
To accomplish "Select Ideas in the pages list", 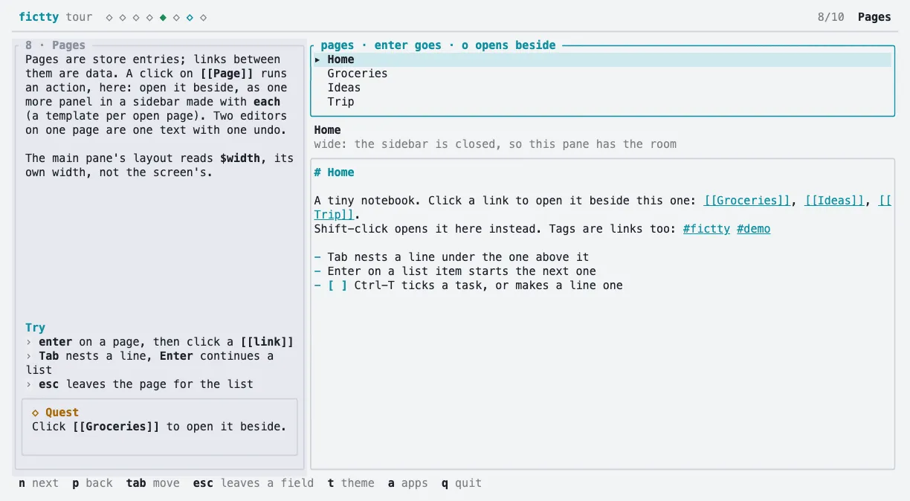I will pos(602,88).
